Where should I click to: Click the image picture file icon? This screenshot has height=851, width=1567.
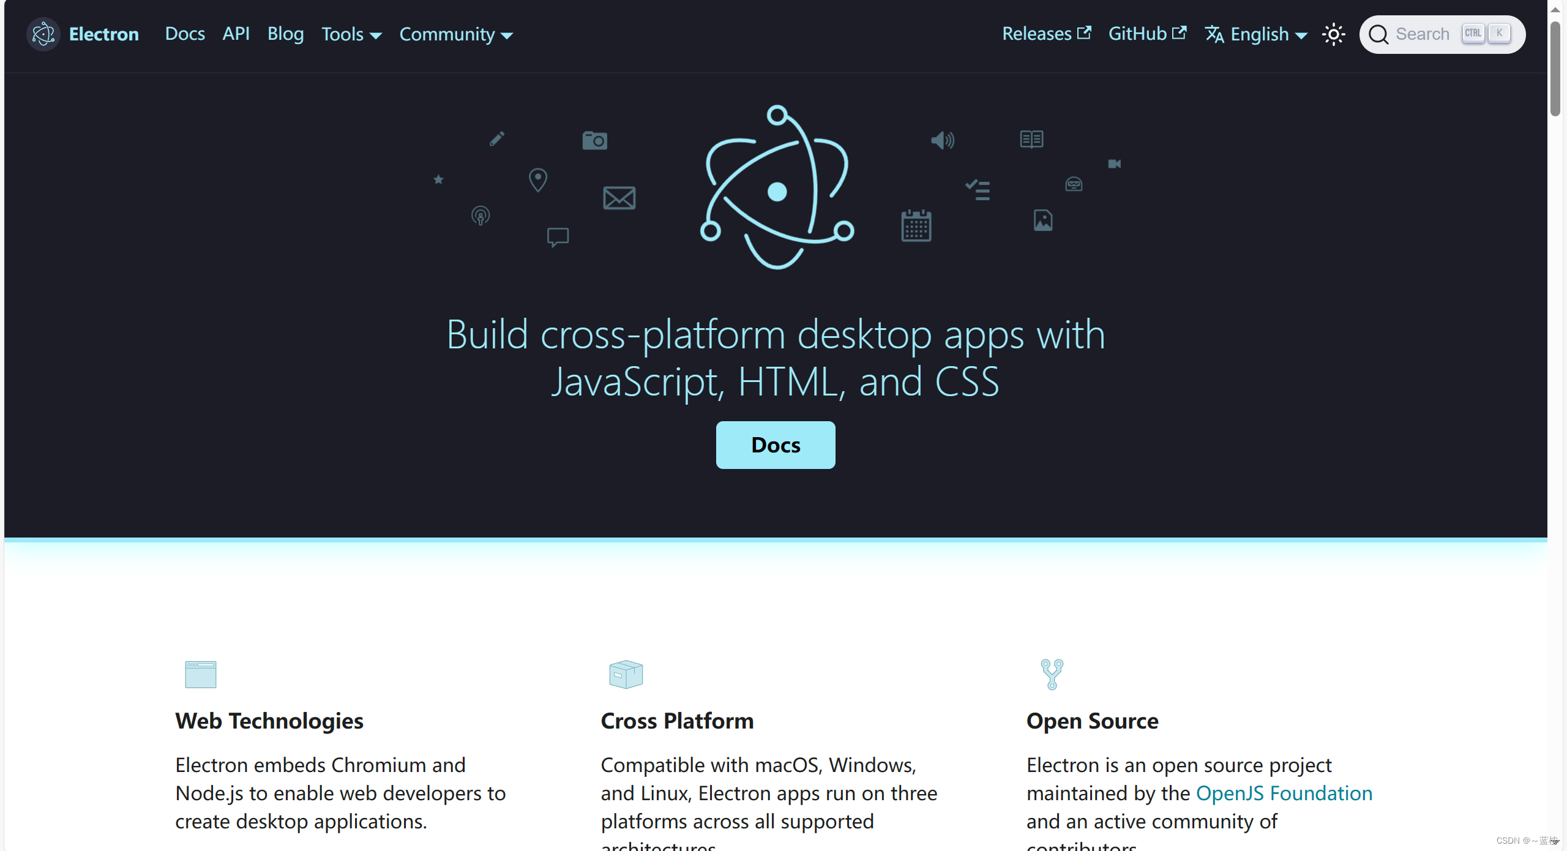[1043, 220]
